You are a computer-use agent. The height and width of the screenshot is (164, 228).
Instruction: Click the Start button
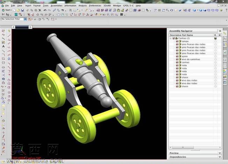point(7,10)
